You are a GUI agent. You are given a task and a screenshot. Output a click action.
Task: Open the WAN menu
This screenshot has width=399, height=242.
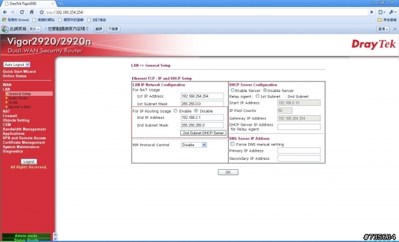point(7,85)
